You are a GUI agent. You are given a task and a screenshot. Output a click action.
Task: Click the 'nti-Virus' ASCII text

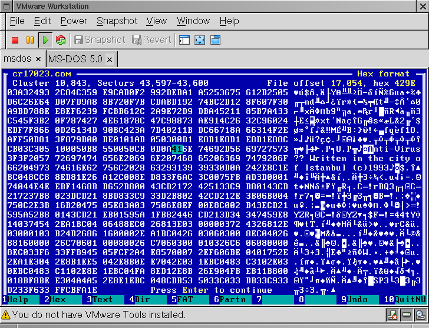click(397, 149)
